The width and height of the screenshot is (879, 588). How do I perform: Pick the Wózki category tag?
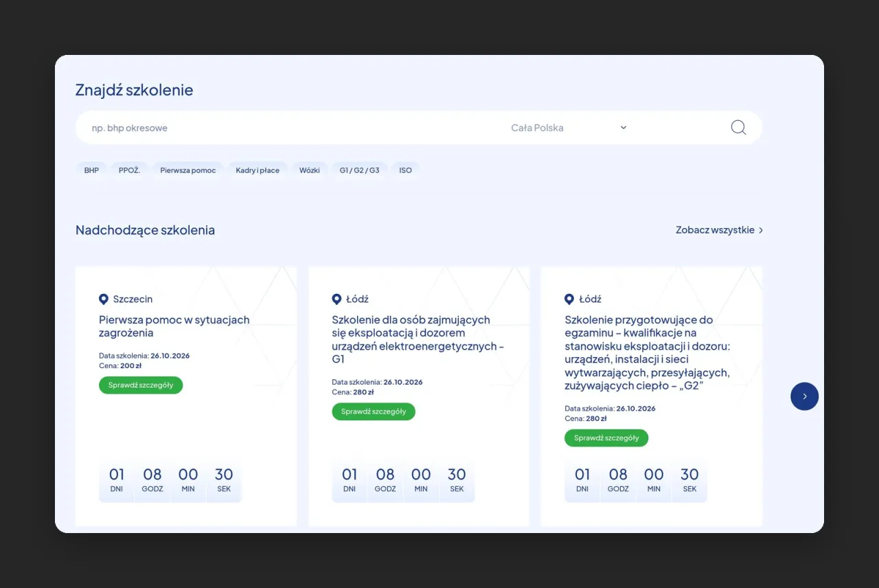coord(310,170)
